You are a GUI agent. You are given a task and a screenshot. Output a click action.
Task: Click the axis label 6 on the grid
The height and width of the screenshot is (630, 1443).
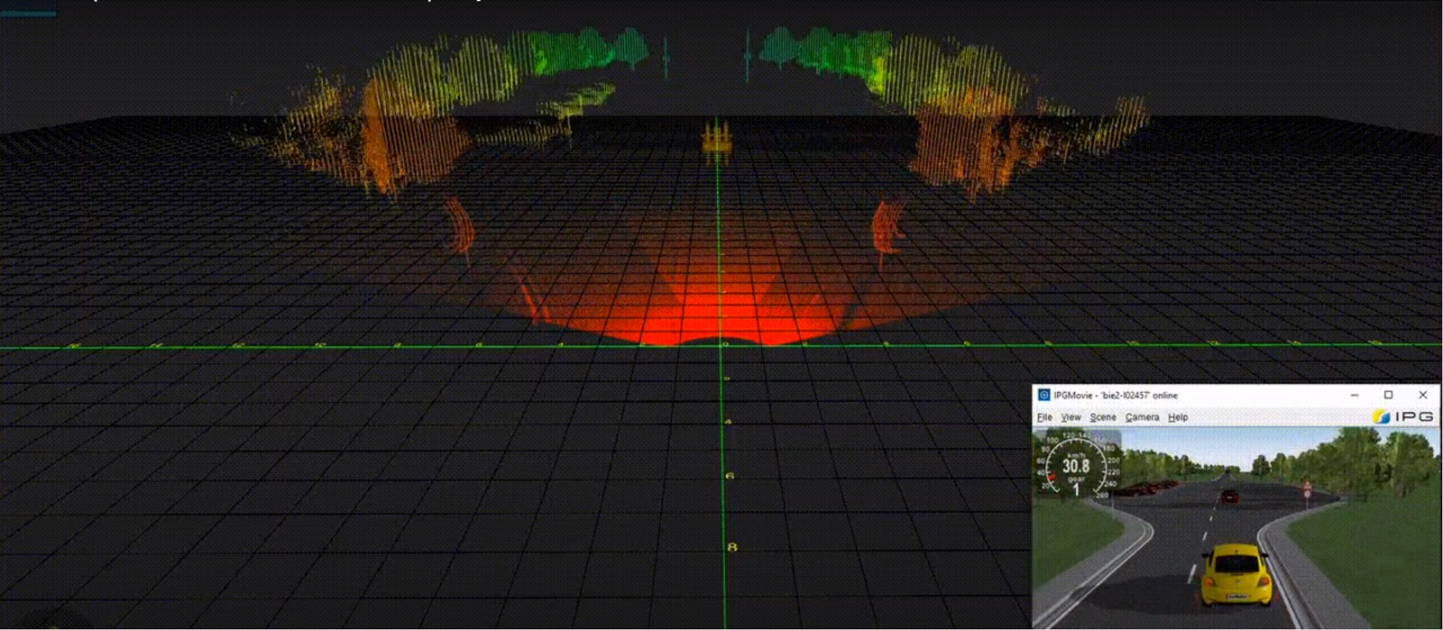(x=730, y=475)
